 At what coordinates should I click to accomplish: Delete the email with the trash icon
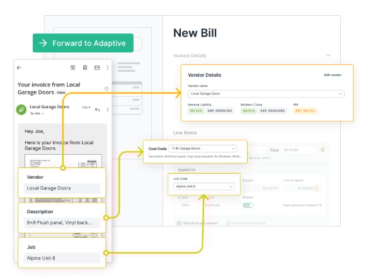point(85,68)
